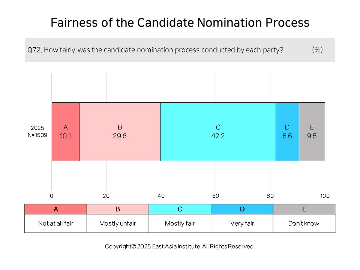Select the 'Mostly unfair' legend cell
The image size is (360, 270).
click(x=118, y=223)
